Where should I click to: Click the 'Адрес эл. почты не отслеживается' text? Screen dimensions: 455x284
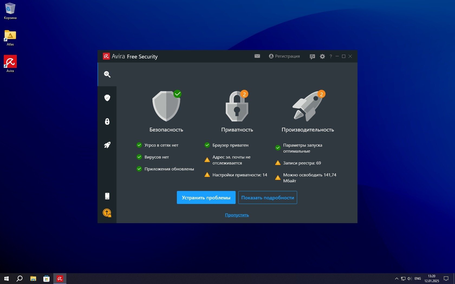click(232, 160)
